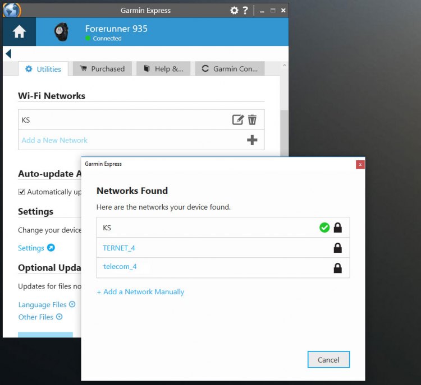Click the plus icon to add network
The width and height of the screenshot is (421, 385).
coord(252,140)
